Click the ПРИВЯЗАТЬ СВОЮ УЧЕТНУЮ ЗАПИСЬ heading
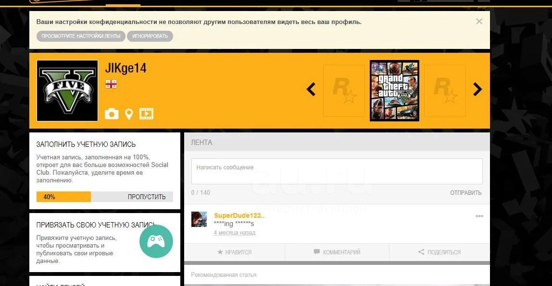Viewport: 552px width, 286px height. point(96,225)
